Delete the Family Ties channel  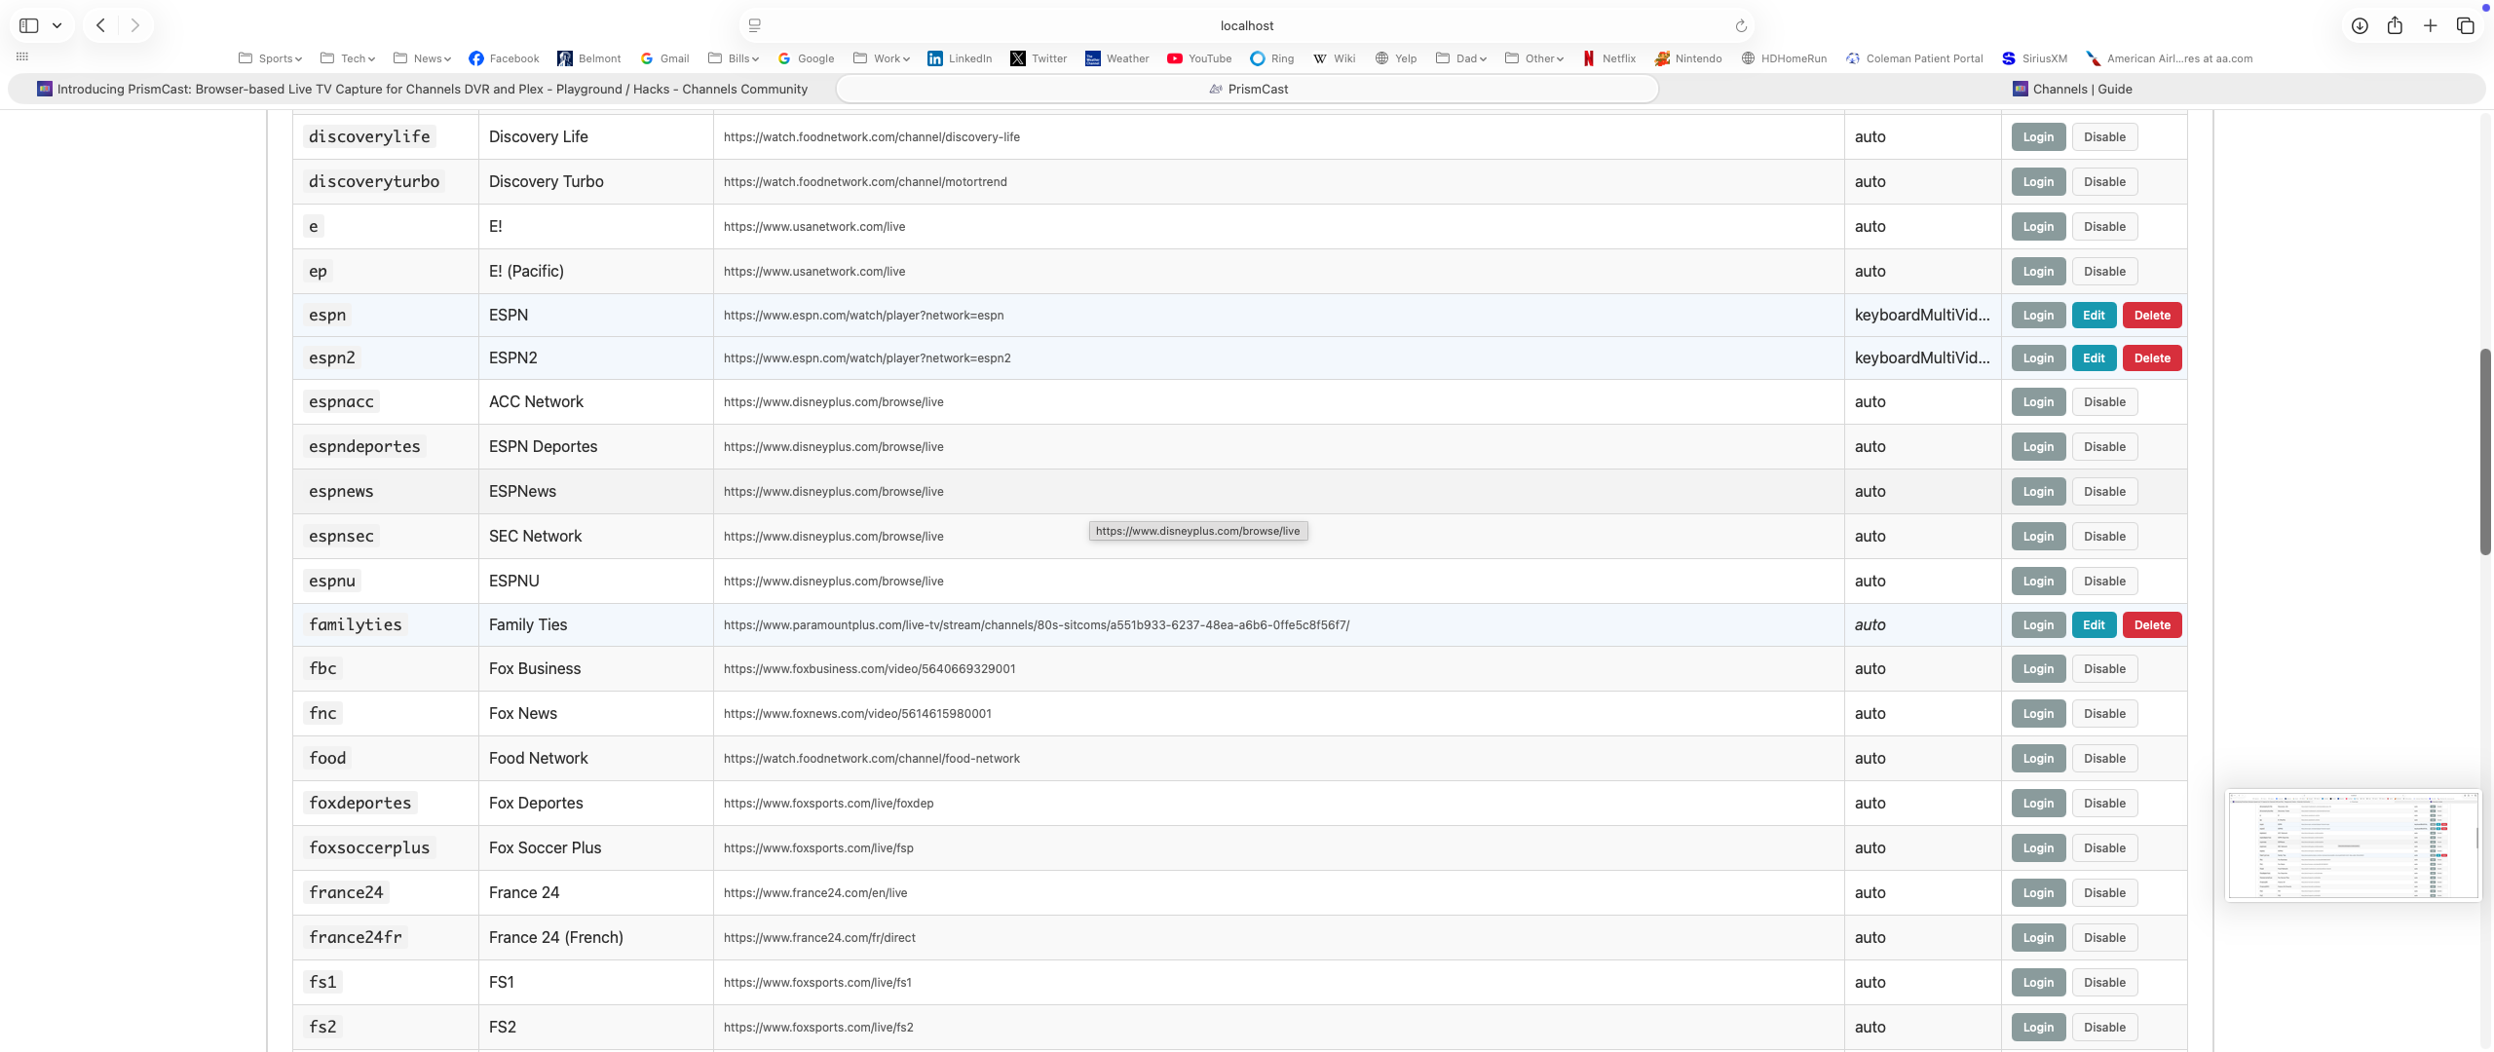click(2152, 625)
